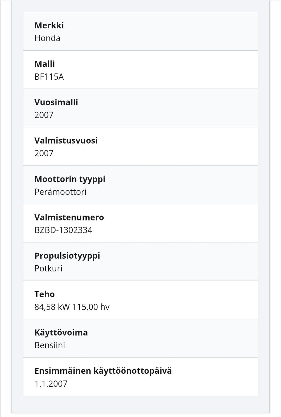Click the Merkki label
This screenshot has width=281, height=417.
49,25
